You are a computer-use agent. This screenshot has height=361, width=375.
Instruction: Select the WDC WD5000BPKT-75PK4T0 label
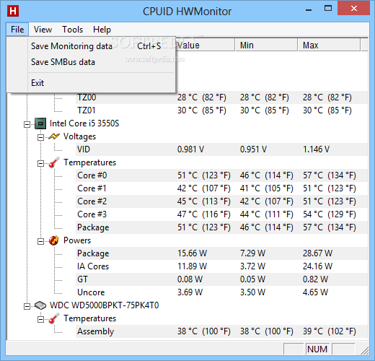pyautogui.click(x=104, y=305)
